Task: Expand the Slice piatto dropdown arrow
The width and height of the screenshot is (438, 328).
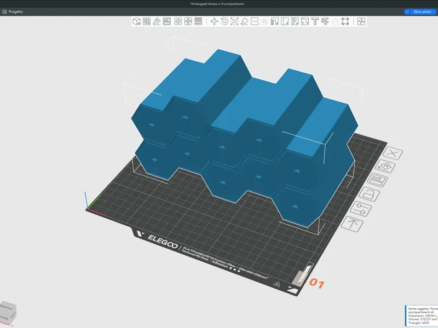Action: [x=407, y=11]
